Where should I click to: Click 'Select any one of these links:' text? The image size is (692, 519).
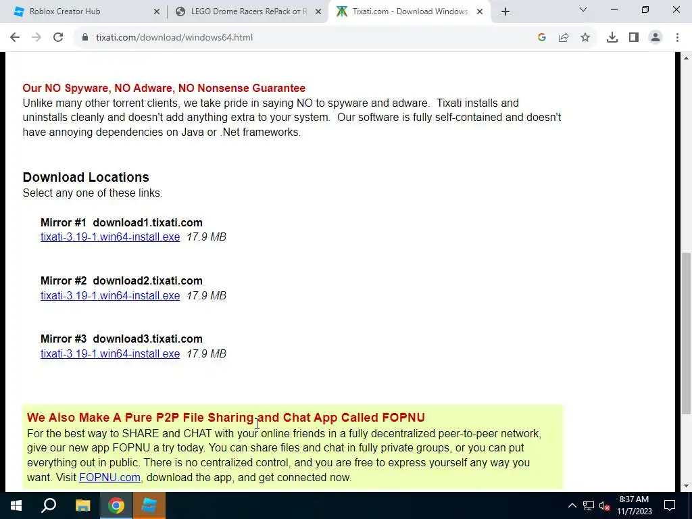tap(93, 193)
